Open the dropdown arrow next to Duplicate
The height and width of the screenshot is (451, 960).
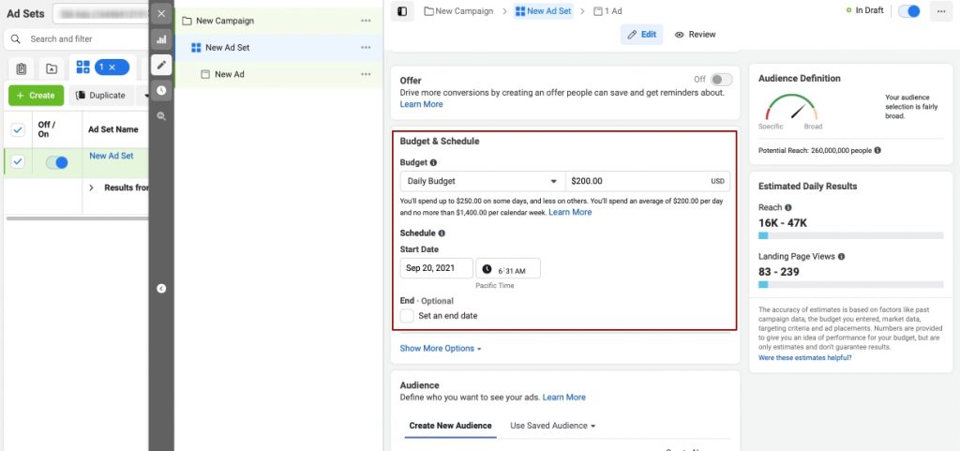tap(145, 96)
